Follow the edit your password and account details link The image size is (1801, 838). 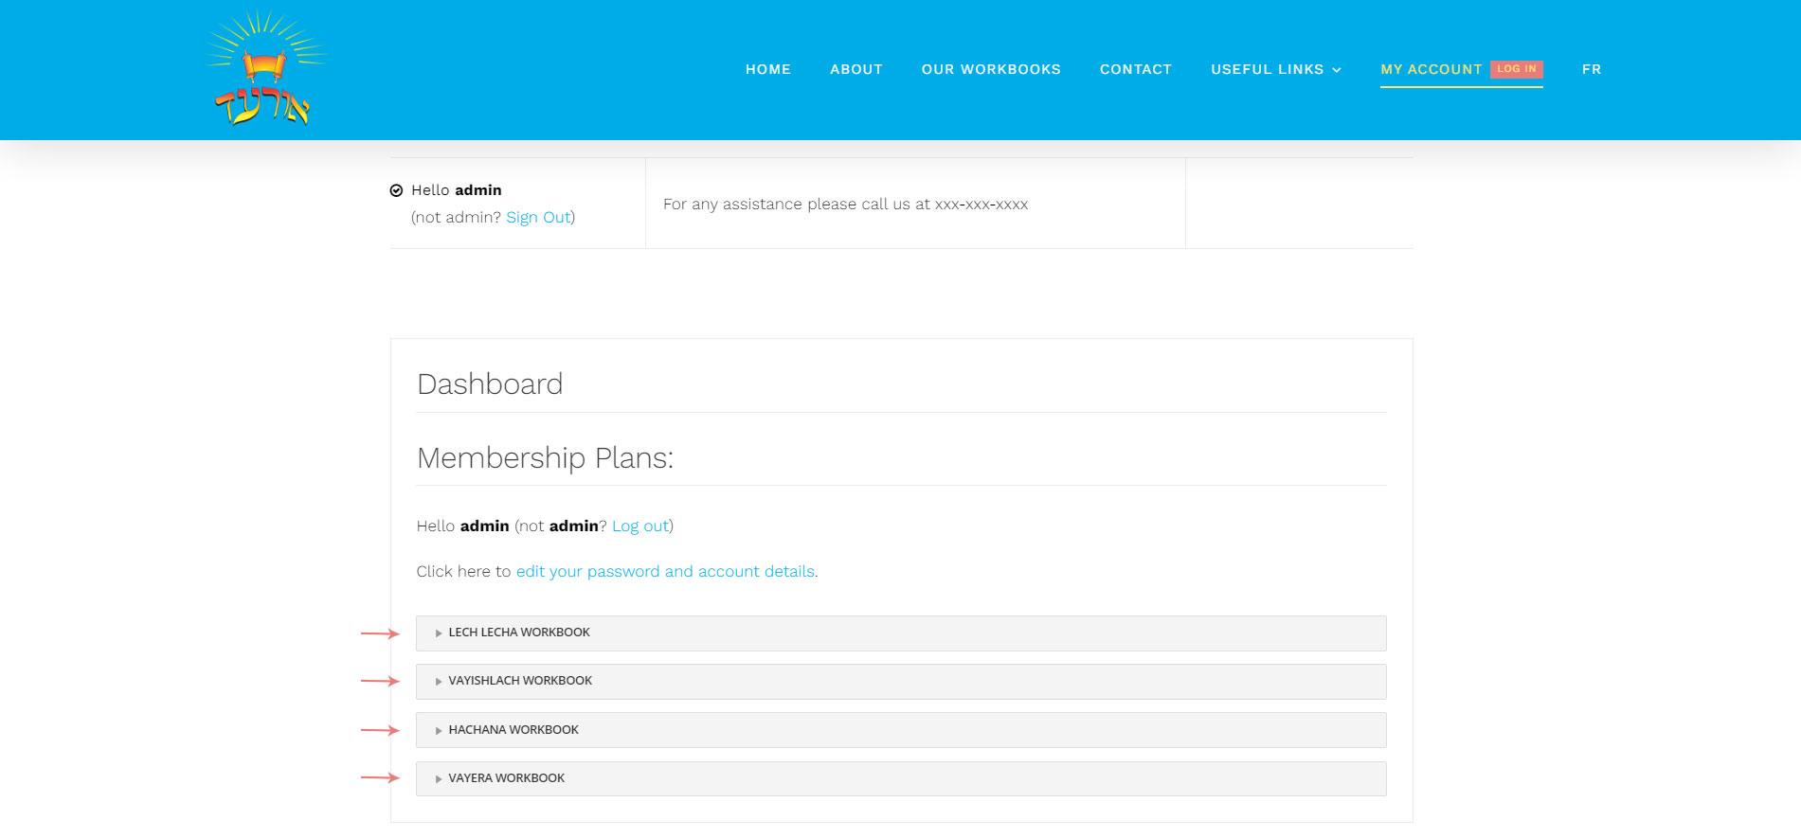click(665, 572)
